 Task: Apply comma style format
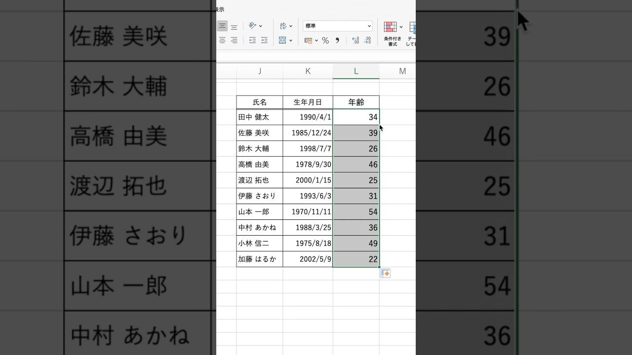click(x=338, y=40)
